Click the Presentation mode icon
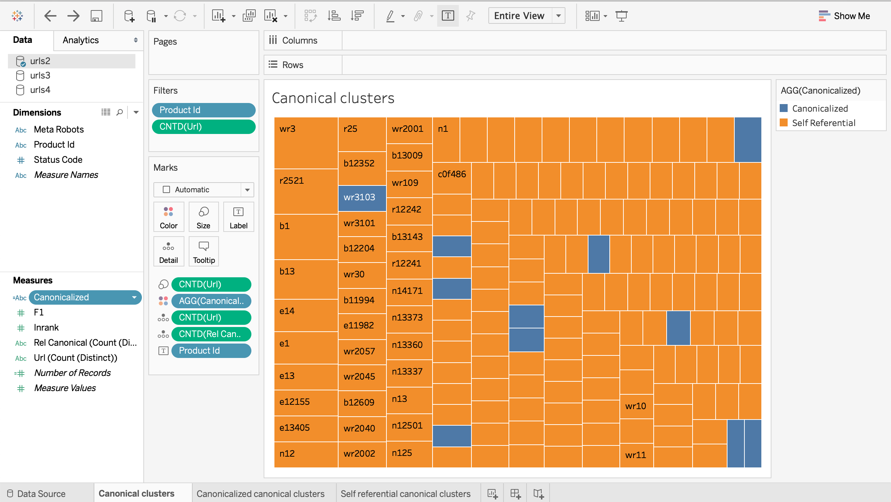 click(x=621, y=16)
